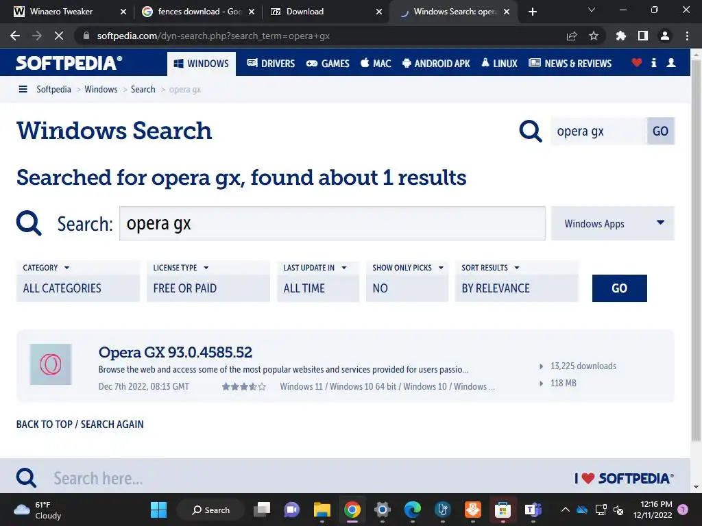The width and height of the screenshot is (702, 526).
Task: Stop page loading with the X button
Action: pos(59,36)
